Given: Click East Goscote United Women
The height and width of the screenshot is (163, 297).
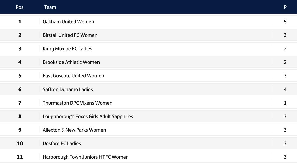Looking at the screenshot, I should coord(73,76).
